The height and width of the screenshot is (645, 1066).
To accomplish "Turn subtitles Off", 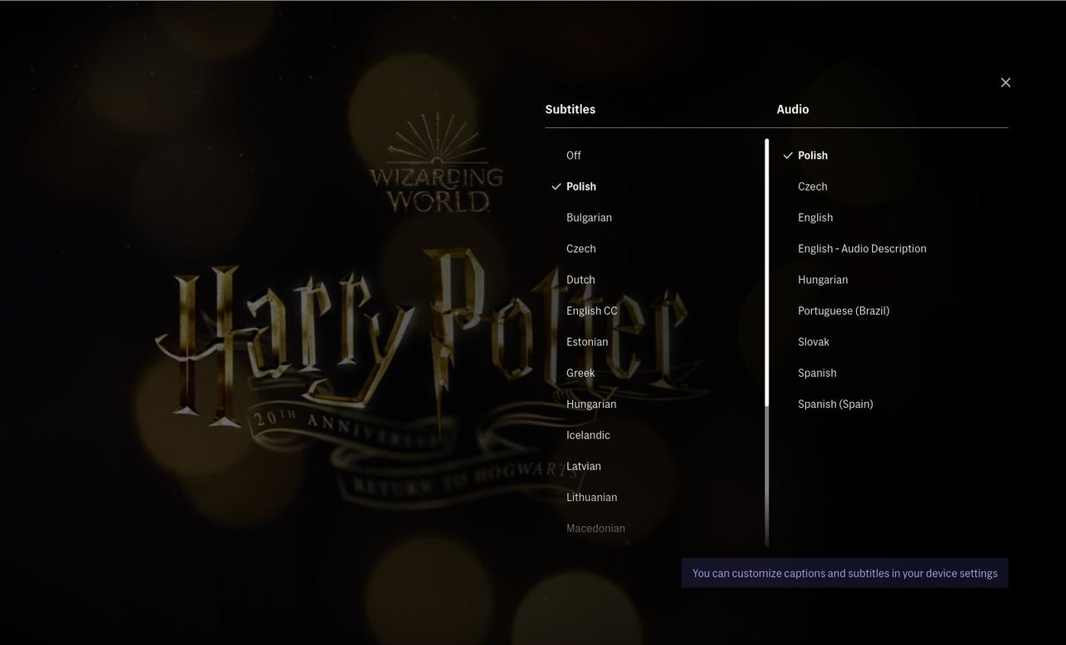I will [x=574, y=156].
